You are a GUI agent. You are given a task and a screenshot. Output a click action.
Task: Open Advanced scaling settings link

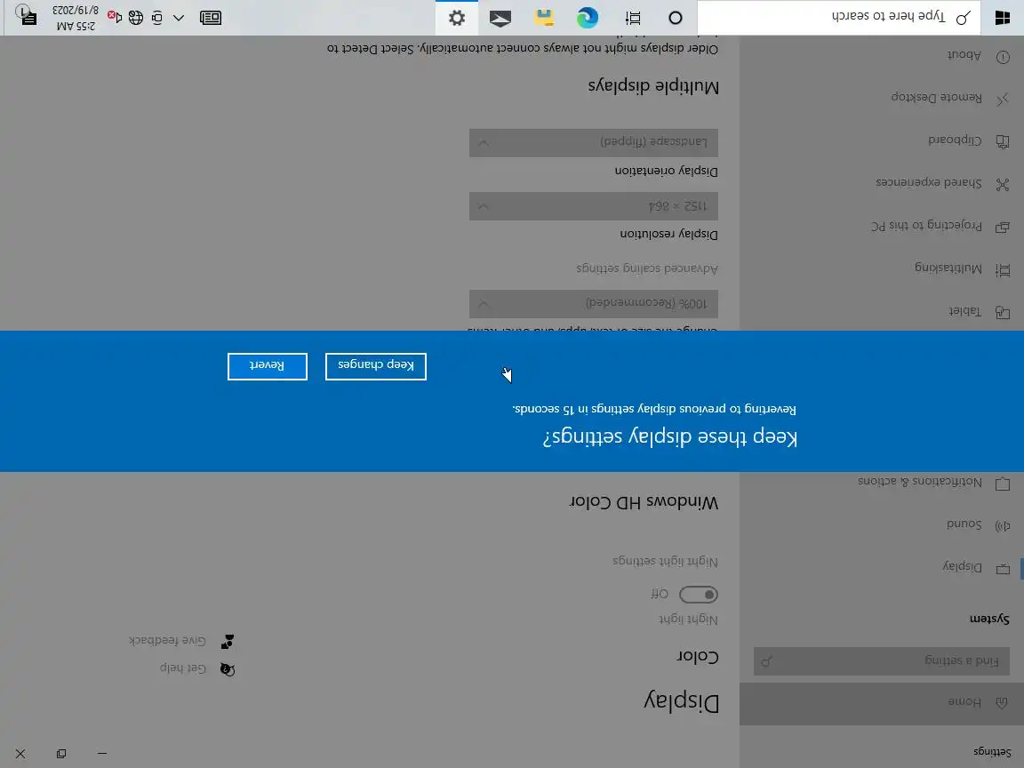coord(646,268)
